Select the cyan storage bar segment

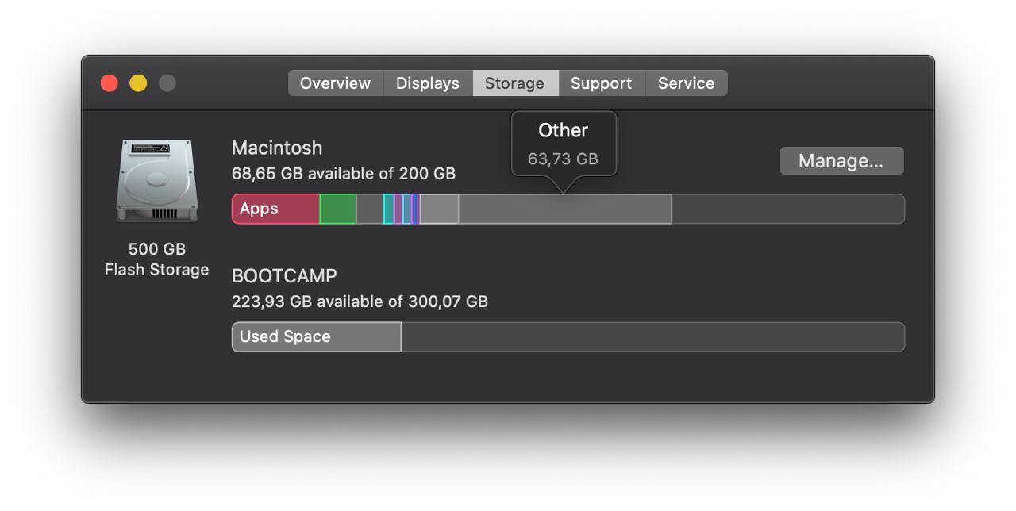[x=388, y=209]
